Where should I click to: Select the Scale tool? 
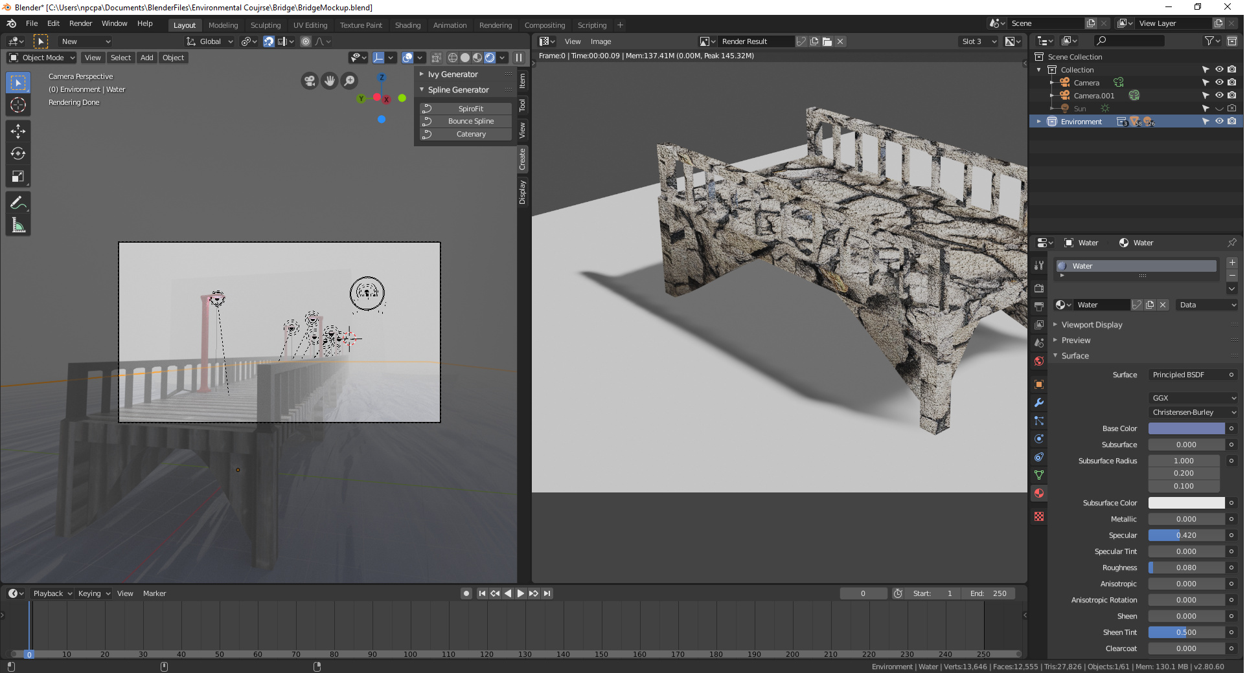click(x=18, y=177)
